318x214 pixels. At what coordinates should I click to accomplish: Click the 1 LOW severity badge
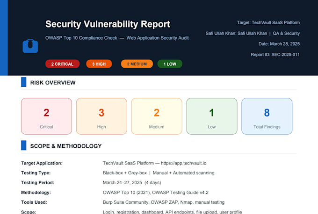(x=170, y=64)
